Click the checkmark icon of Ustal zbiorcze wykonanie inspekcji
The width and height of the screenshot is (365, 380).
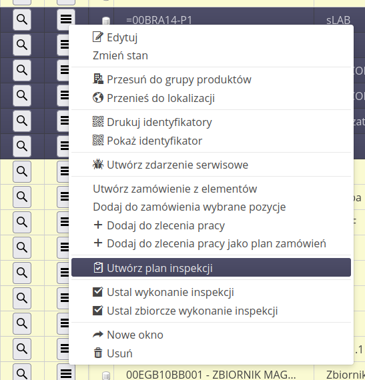(x=97, y=311)
